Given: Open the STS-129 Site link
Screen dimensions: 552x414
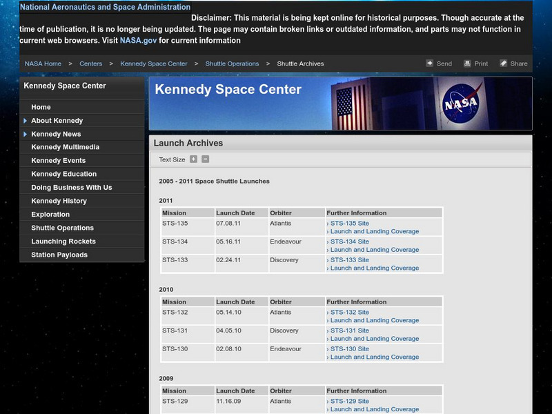Looking at the screenshot, I should point(350,401).
